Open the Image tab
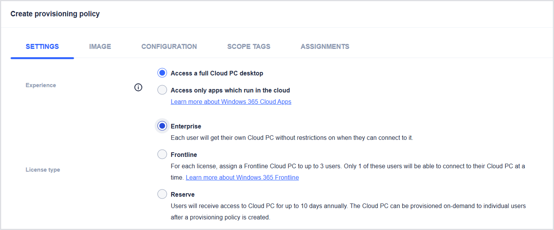 [x=100, y=47]
